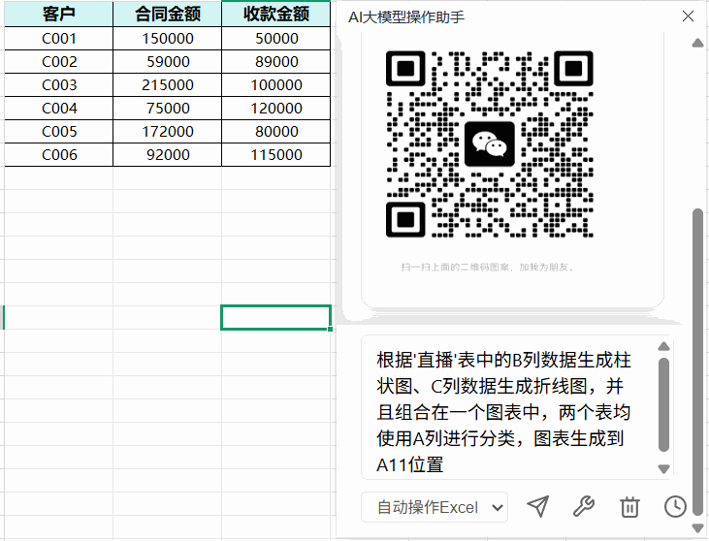
Task: Open the 自动操作Excel mode dropdown
Action: click(x=435, y=507)
